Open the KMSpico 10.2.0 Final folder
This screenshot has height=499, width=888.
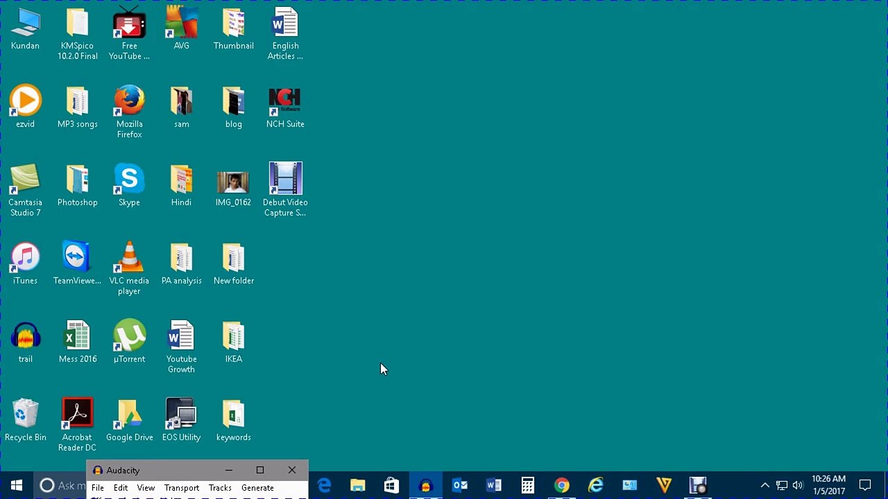coord(77,34)
